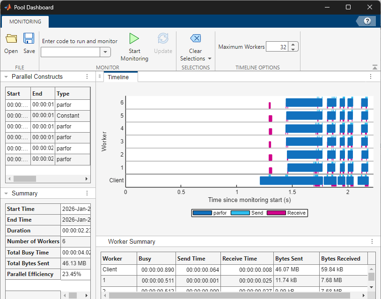Click the Number of Workers value 6

coord(75,241)
